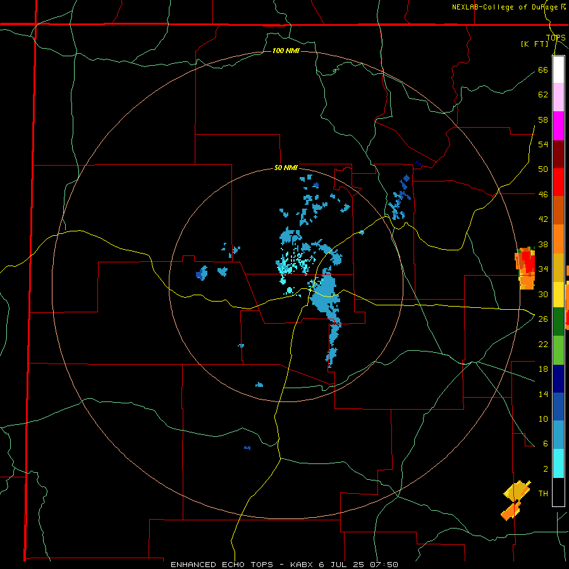Click the bright red 46 kft legend swatch
Screen dimensions: 569x569
click(558, 182)
